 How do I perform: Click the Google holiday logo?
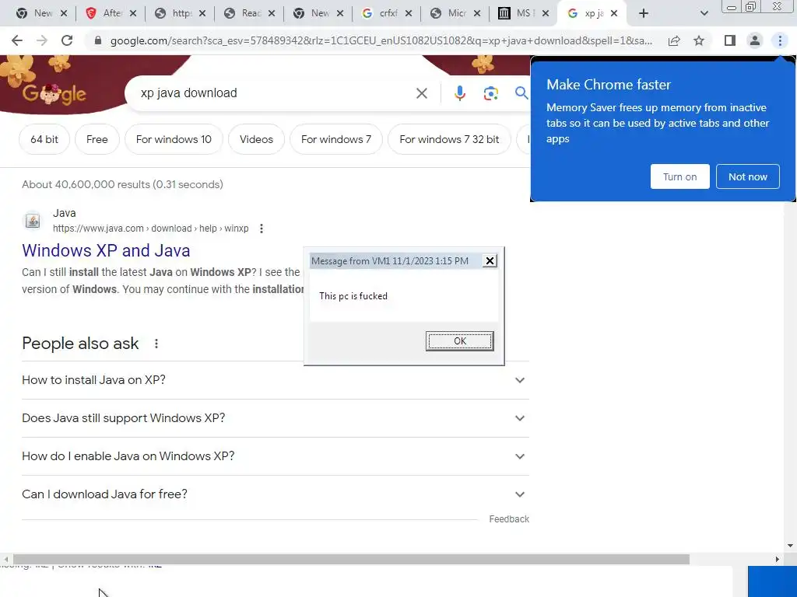click(x=54, y=93)
